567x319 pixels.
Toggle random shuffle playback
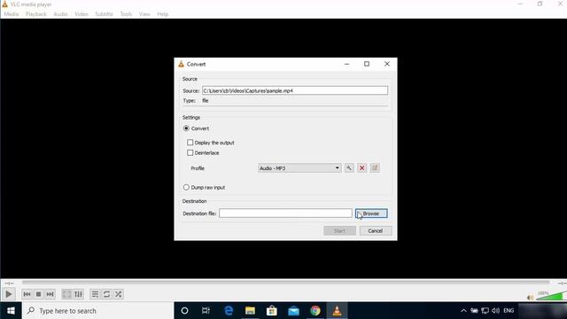click(118, 294)
